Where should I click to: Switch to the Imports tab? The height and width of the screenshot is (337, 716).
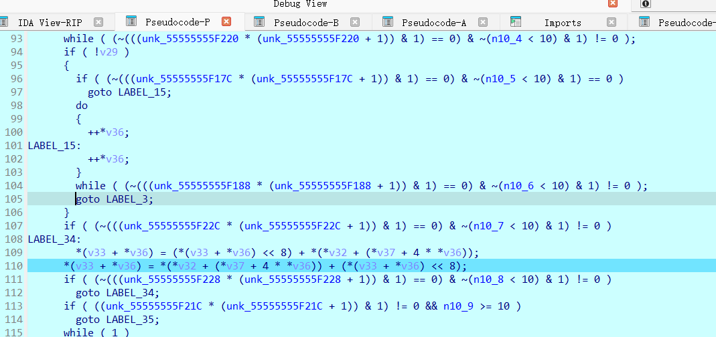pos(563,22)
